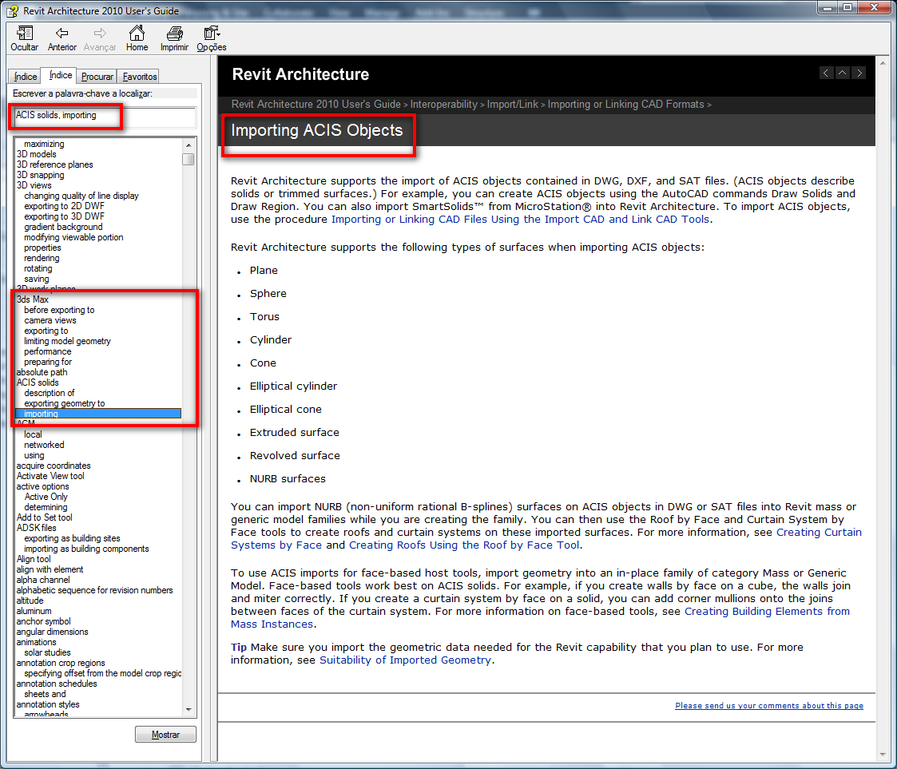
Task: Open Creating Roofs Using the Roof by Face link
Action: (465, 545)
